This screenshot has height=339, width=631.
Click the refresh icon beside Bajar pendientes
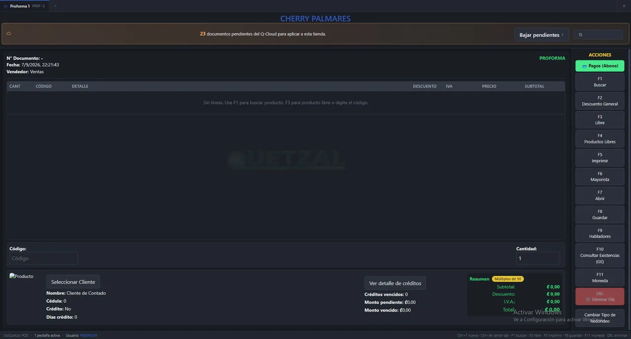coord(581,34)
